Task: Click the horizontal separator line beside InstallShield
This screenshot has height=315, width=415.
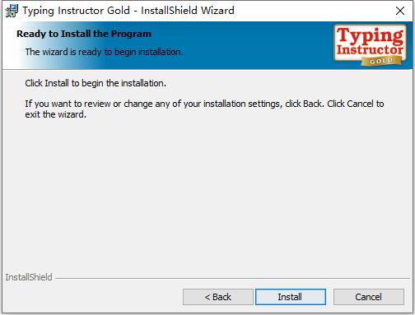Action: click(x=232, y=279)
